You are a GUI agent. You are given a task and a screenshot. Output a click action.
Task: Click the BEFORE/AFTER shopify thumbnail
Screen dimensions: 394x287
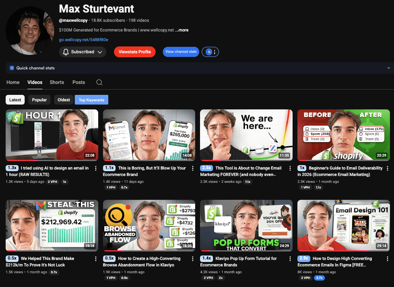[343, 135]
